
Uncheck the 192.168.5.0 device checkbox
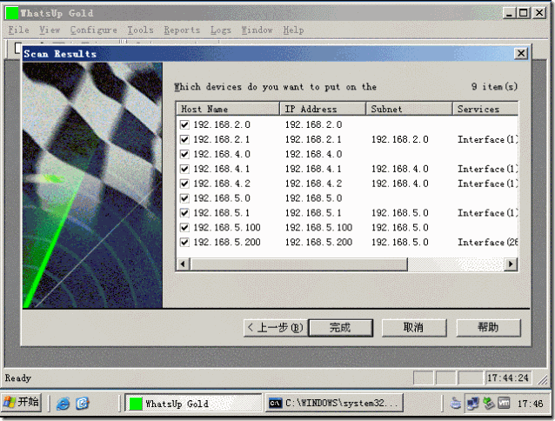pos(184,198)
